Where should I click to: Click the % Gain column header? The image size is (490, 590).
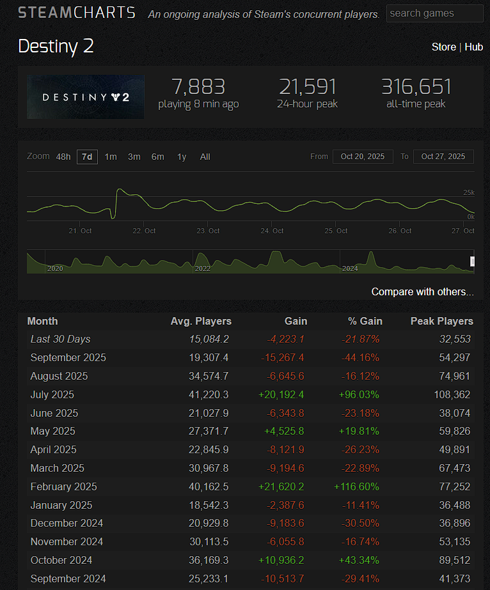point(365,322)
